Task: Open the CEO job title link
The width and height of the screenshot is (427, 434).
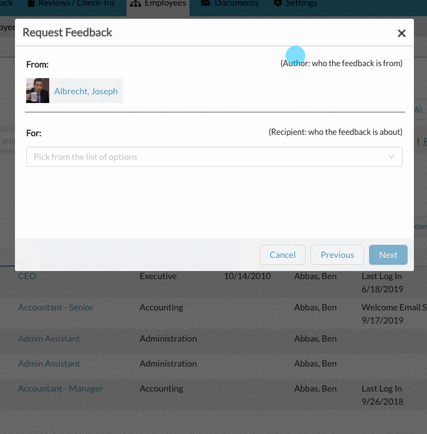Action: [x=27, y=276]
